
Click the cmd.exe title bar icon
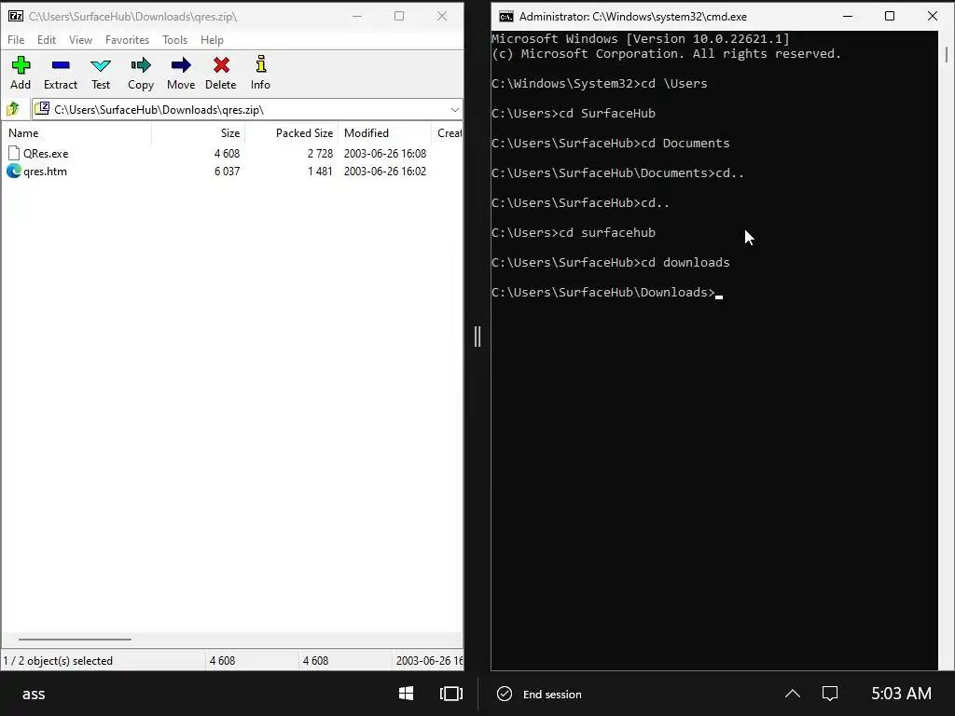coord(506,17)
